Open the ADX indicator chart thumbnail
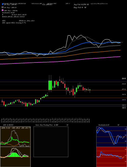Image resolution: width=127 pixels, height=167 pixels. [15, 137]
